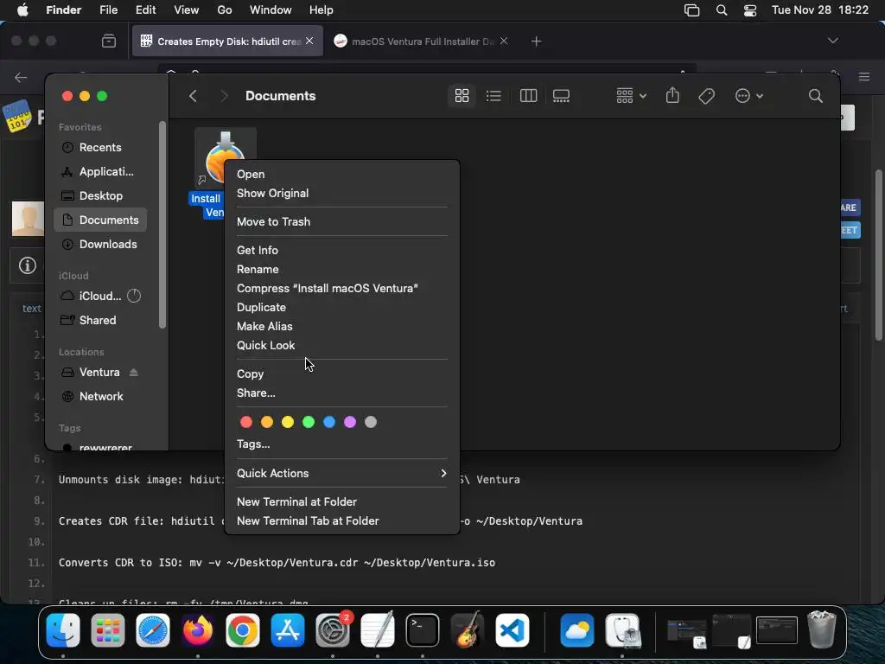Switch Finder to icon view
This screenshot has width=885, height=664.
[462, 96]
